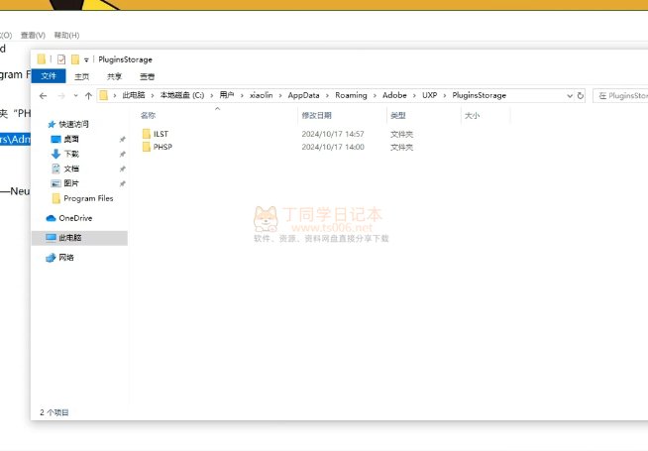648x451 pixels.
Task: Open the 主页 ribbon tab
Action: click(82, 76)
